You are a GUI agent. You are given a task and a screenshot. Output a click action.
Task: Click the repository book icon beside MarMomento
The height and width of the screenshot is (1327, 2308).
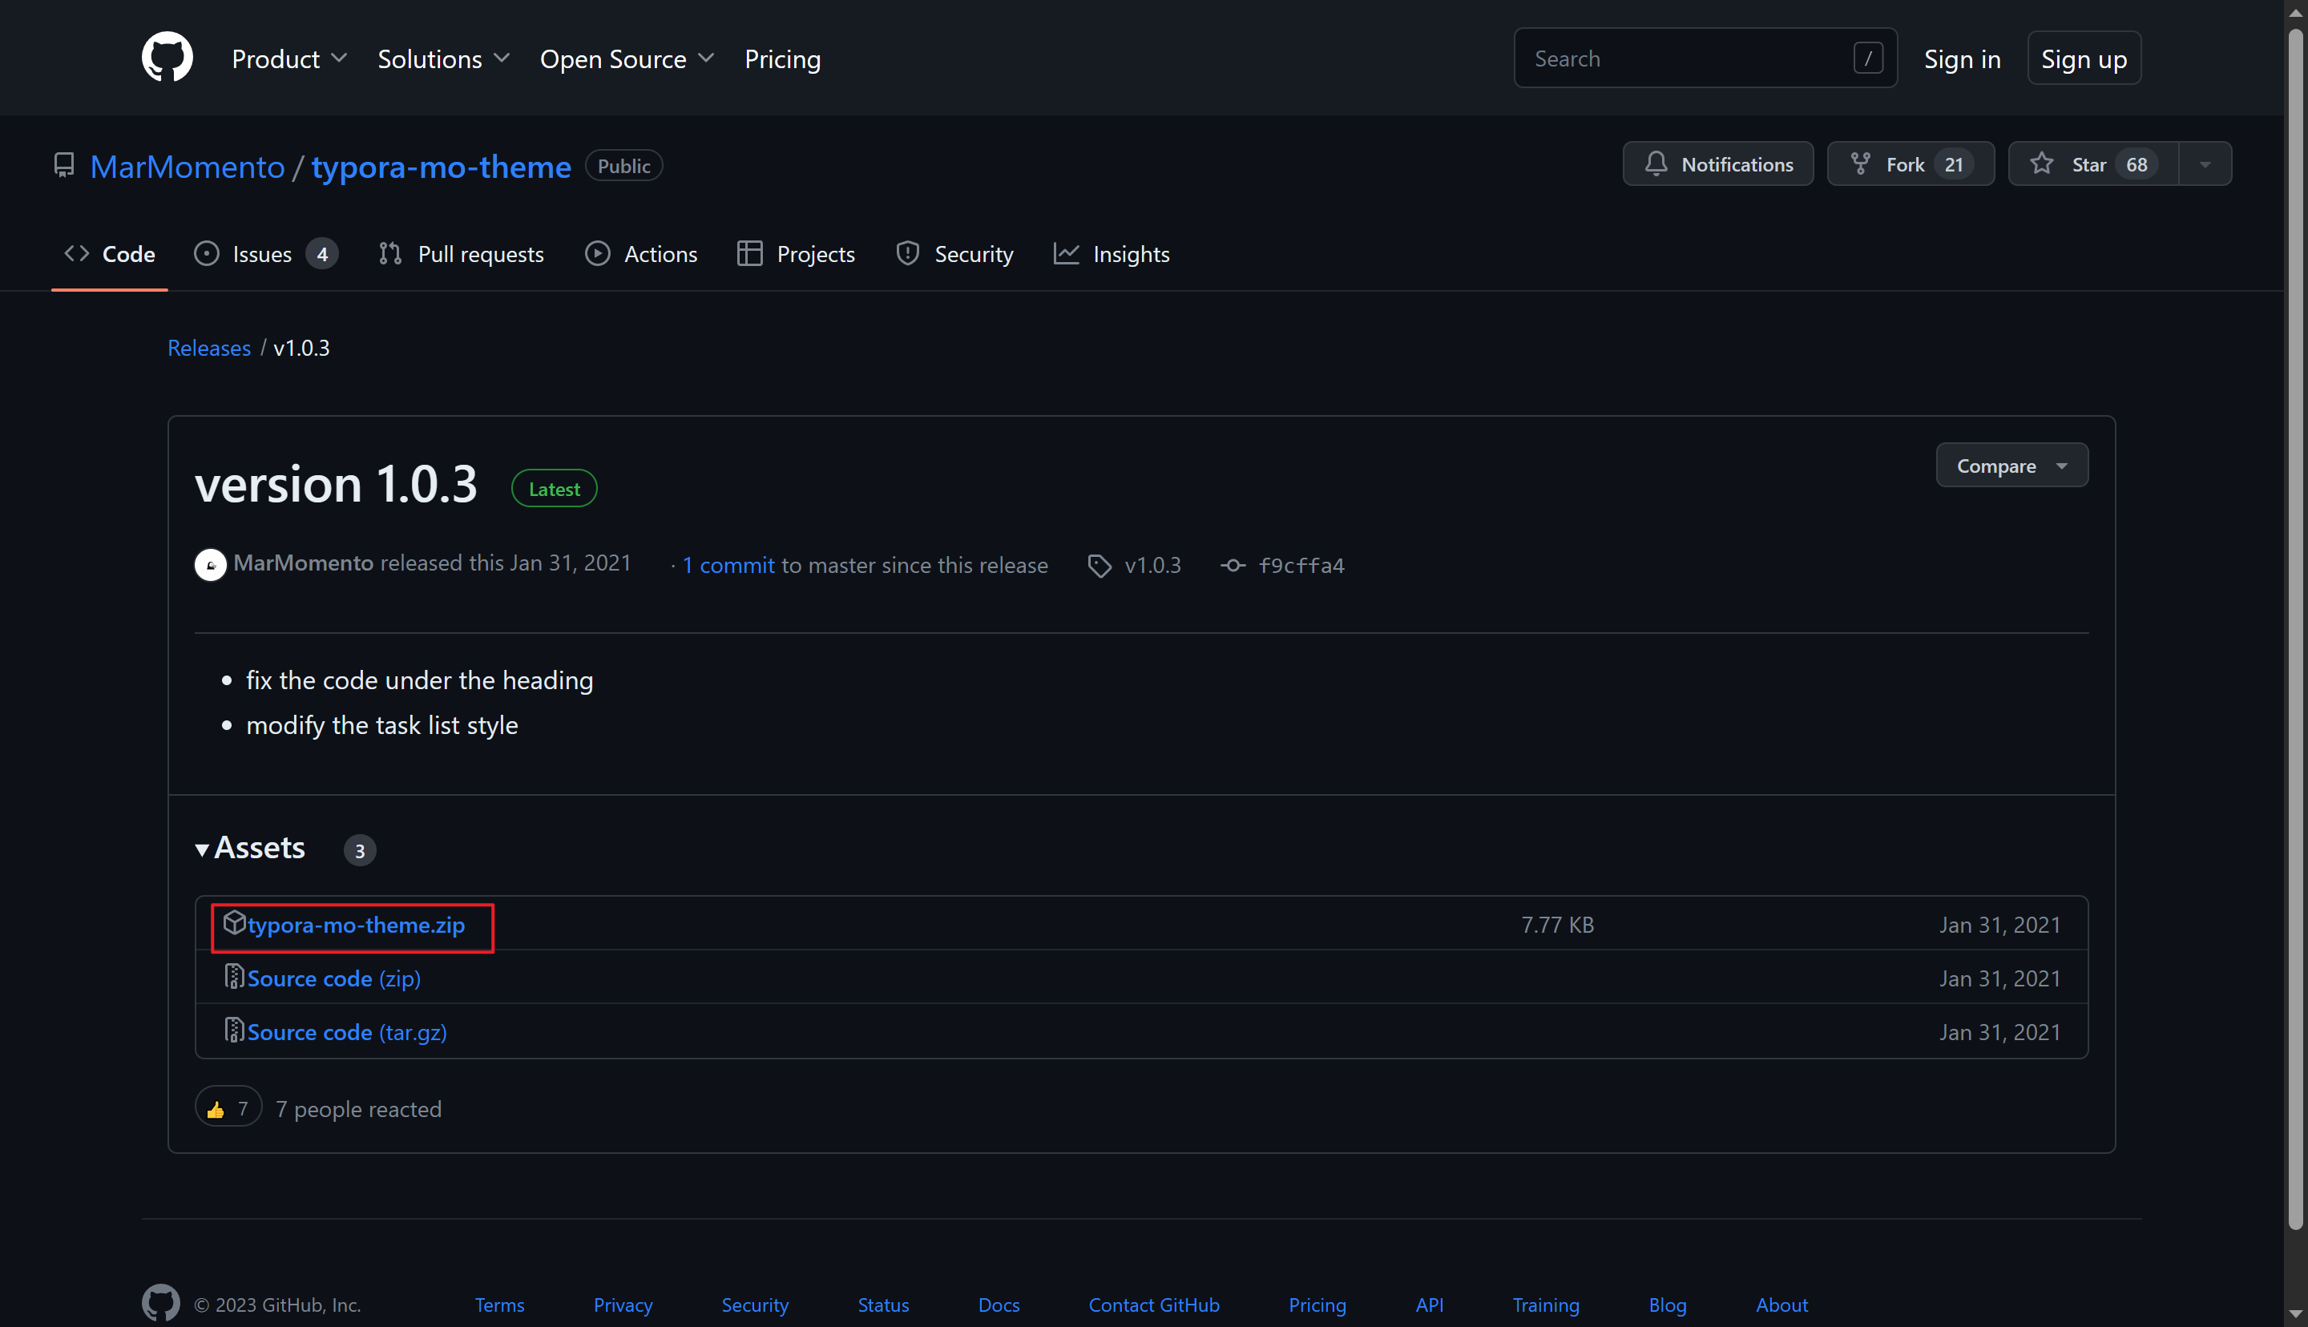pos(64,165)
